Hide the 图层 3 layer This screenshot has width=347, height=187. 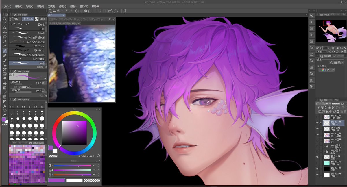click(x=317, y=157)
